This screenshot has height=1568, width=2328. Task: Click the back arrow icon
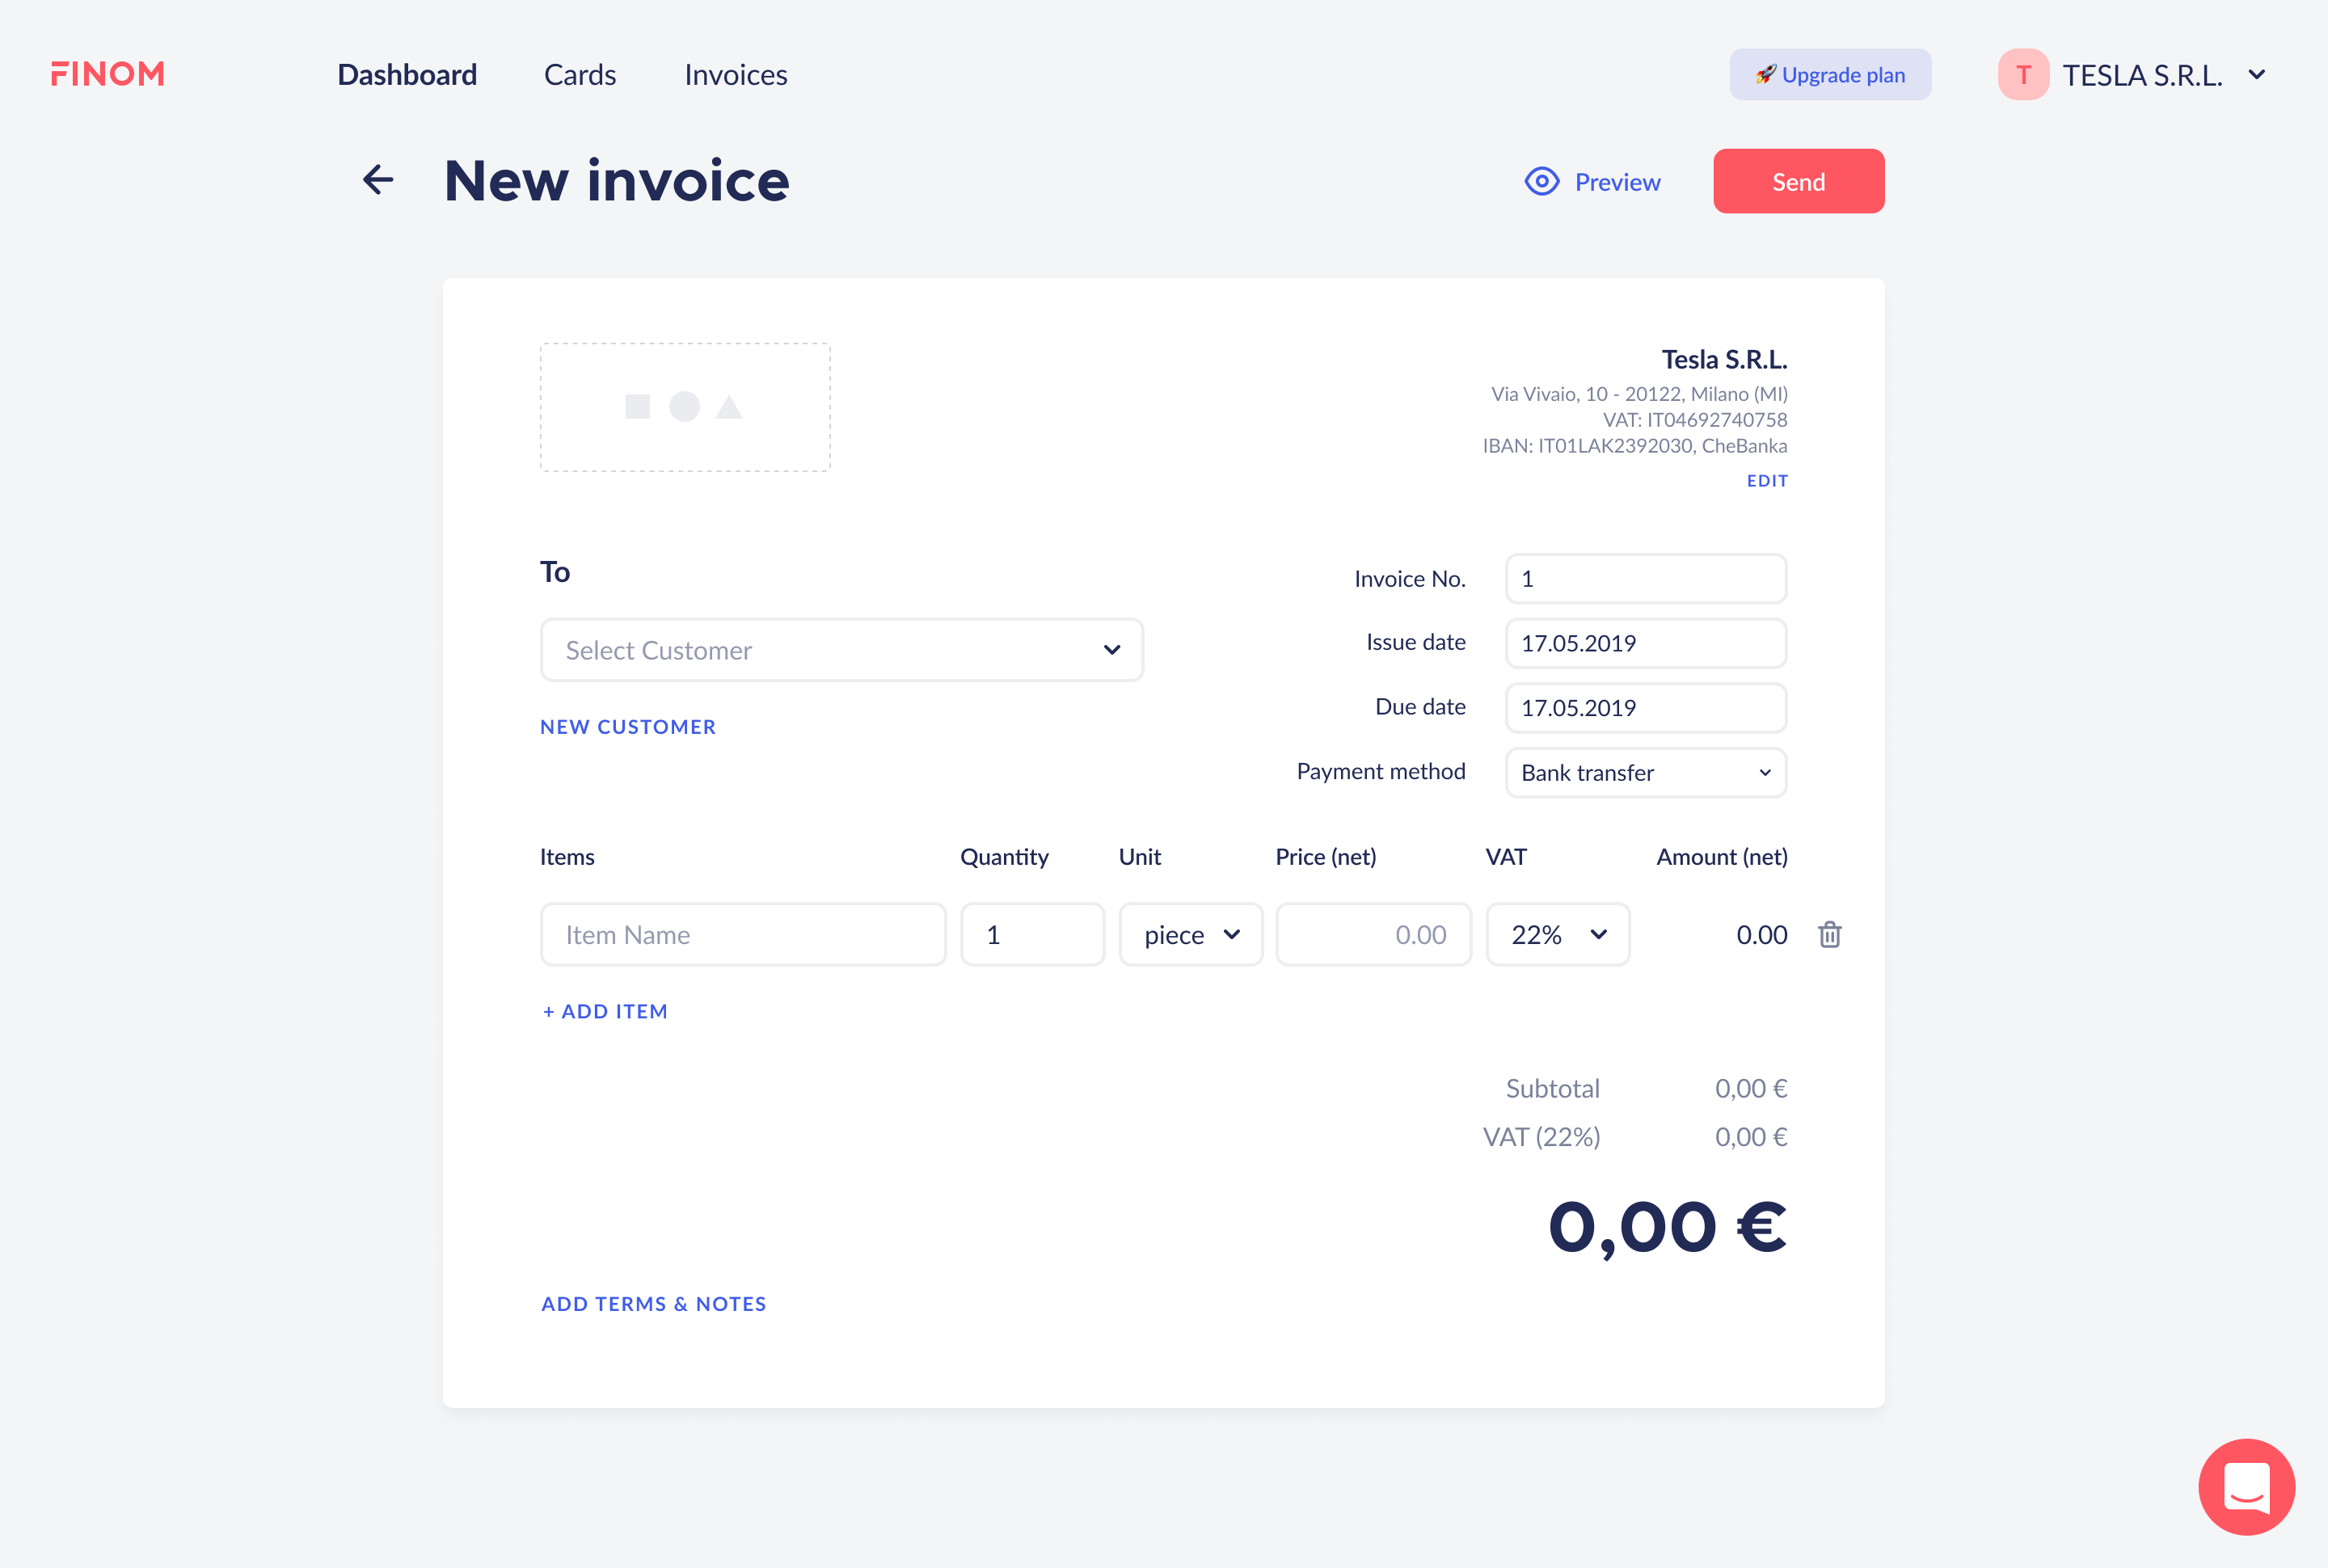coord(377,180)
